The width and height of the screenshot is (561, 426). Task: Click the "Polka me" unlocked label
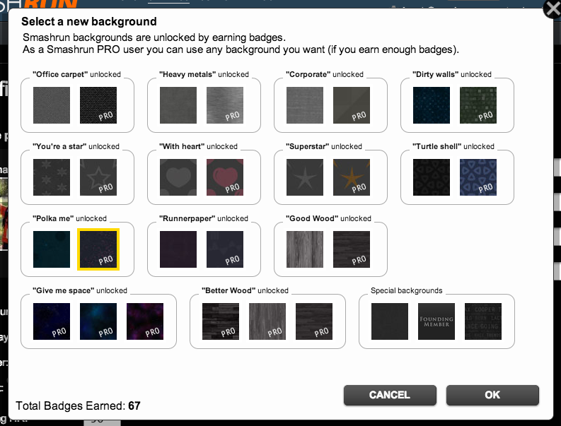tap(69, 218)
